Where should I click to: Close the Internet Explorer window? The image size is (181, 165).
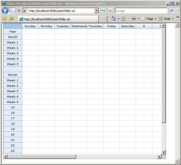[177, 4]
